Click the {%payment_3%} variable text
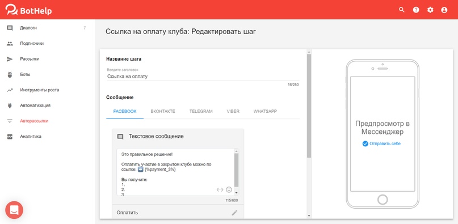Viewport: 458px width, 224px height. coord(161,170)
